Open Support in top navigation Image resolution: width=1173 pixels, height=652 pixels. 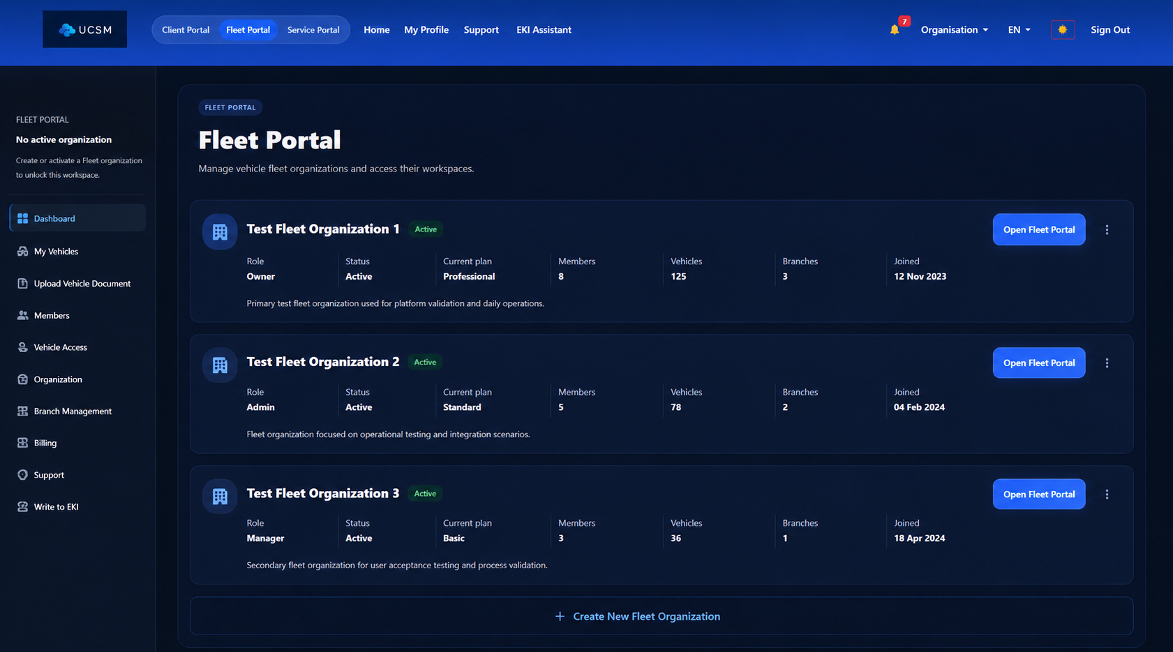pos(481,30)
